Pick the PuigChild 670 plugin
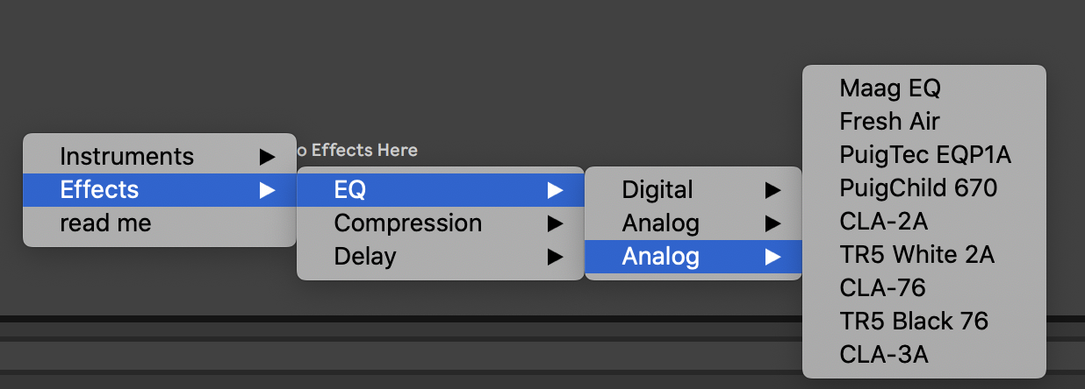The image size is (1085, 389). [918, 188]
